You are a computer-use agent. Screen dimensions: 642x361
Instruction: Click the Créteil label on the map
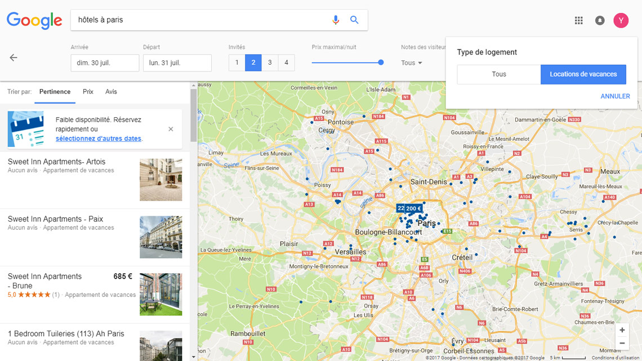point(462,257)
